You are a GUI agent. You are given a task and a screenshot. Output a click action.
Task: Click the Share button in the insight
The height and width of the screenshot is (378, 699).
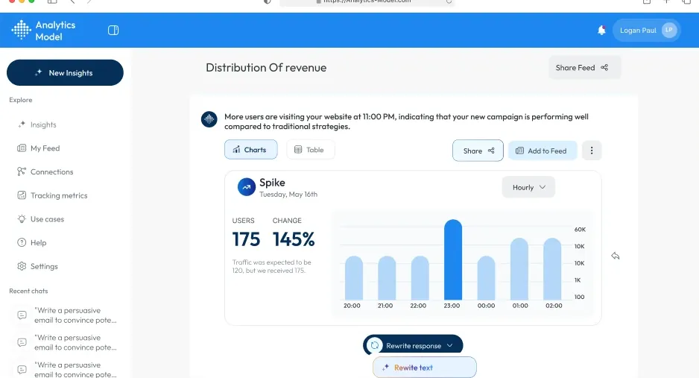pos(478,151)
